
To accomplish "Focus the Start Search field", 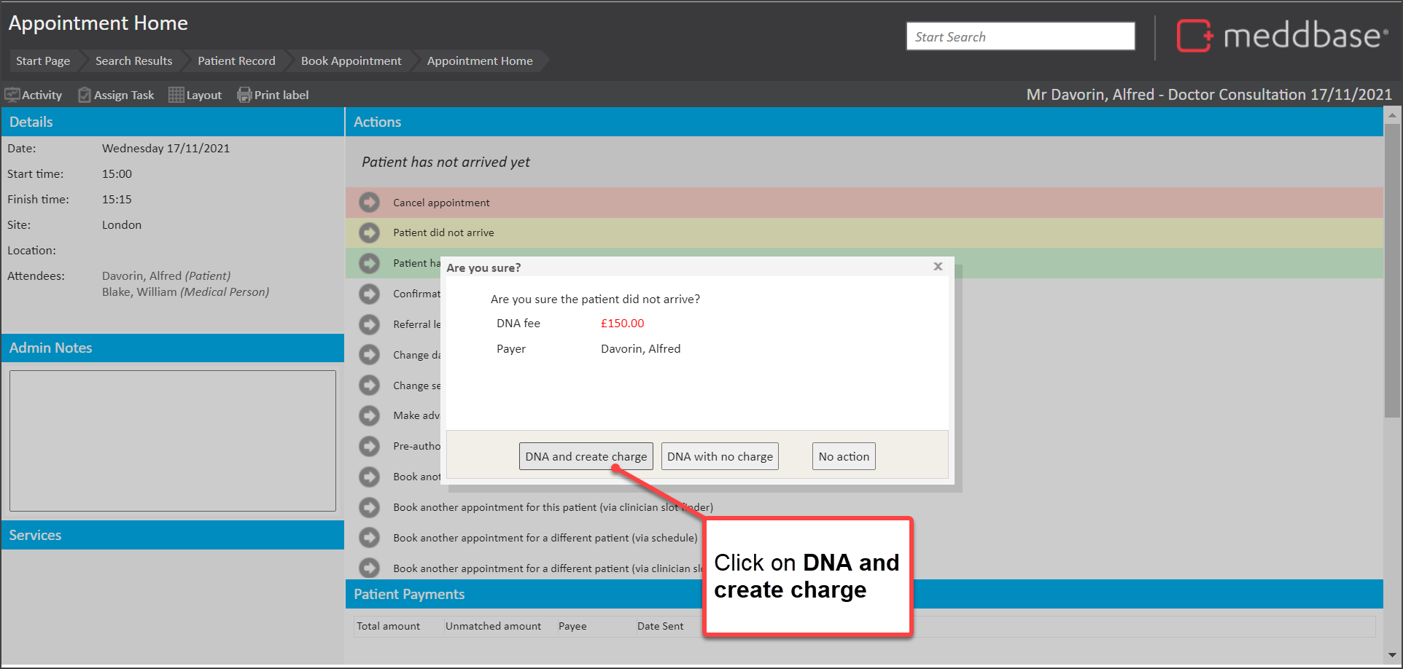I will tap(1019, 36).
